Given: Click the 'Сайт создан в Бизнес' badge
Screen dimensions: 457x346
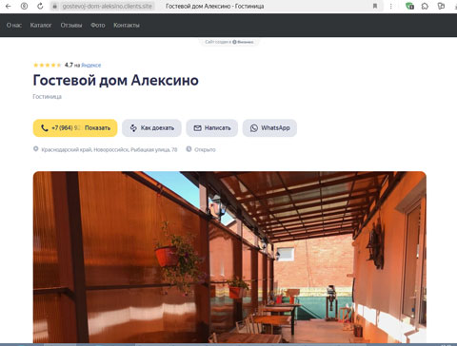Looking at the screenshot, I should pos(229,42).
